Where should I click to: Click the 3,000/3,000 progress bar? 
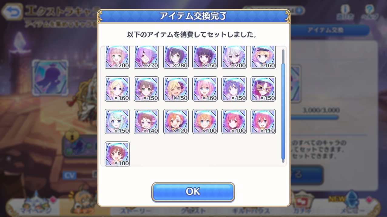tap(315, 117)
